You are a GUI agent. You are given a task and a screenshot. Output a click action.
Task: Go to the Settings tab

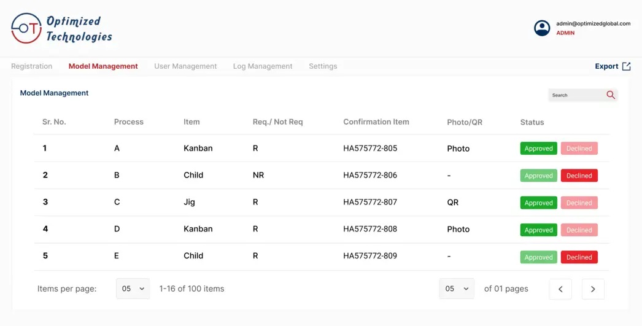click(x=323, y=66)
